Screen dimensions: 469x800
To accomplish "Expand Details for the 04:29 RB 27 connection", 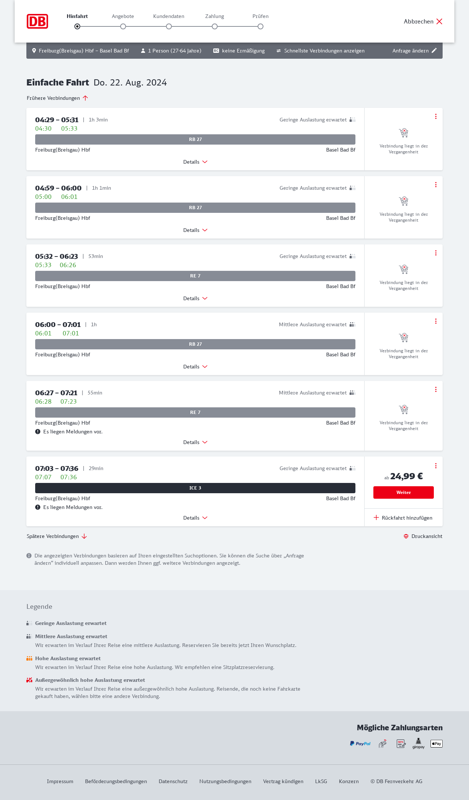I will 195,162.
